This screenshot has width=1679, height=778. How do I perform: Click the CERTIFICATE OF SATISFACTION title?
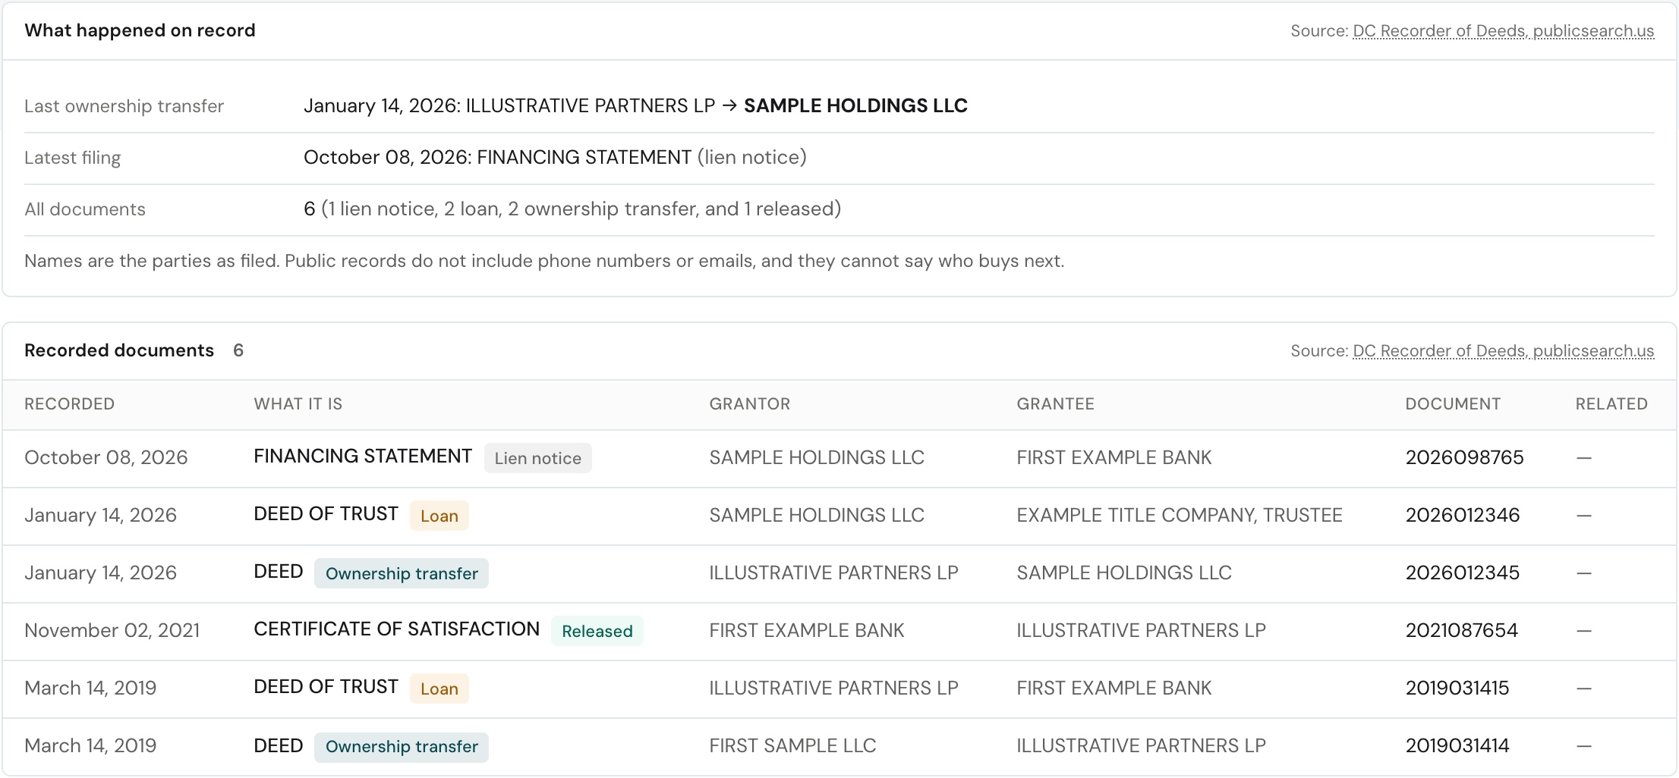396,629
